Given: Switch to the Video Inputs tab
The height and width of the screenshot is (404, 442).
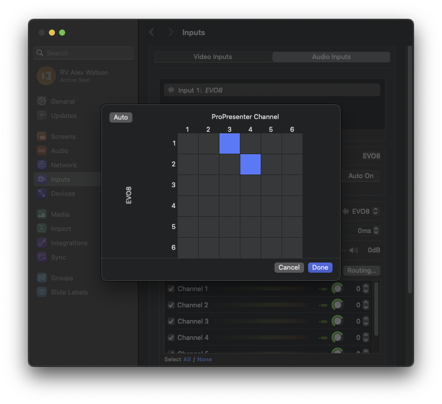Looking at the screenshot, I should pos(213,56).
